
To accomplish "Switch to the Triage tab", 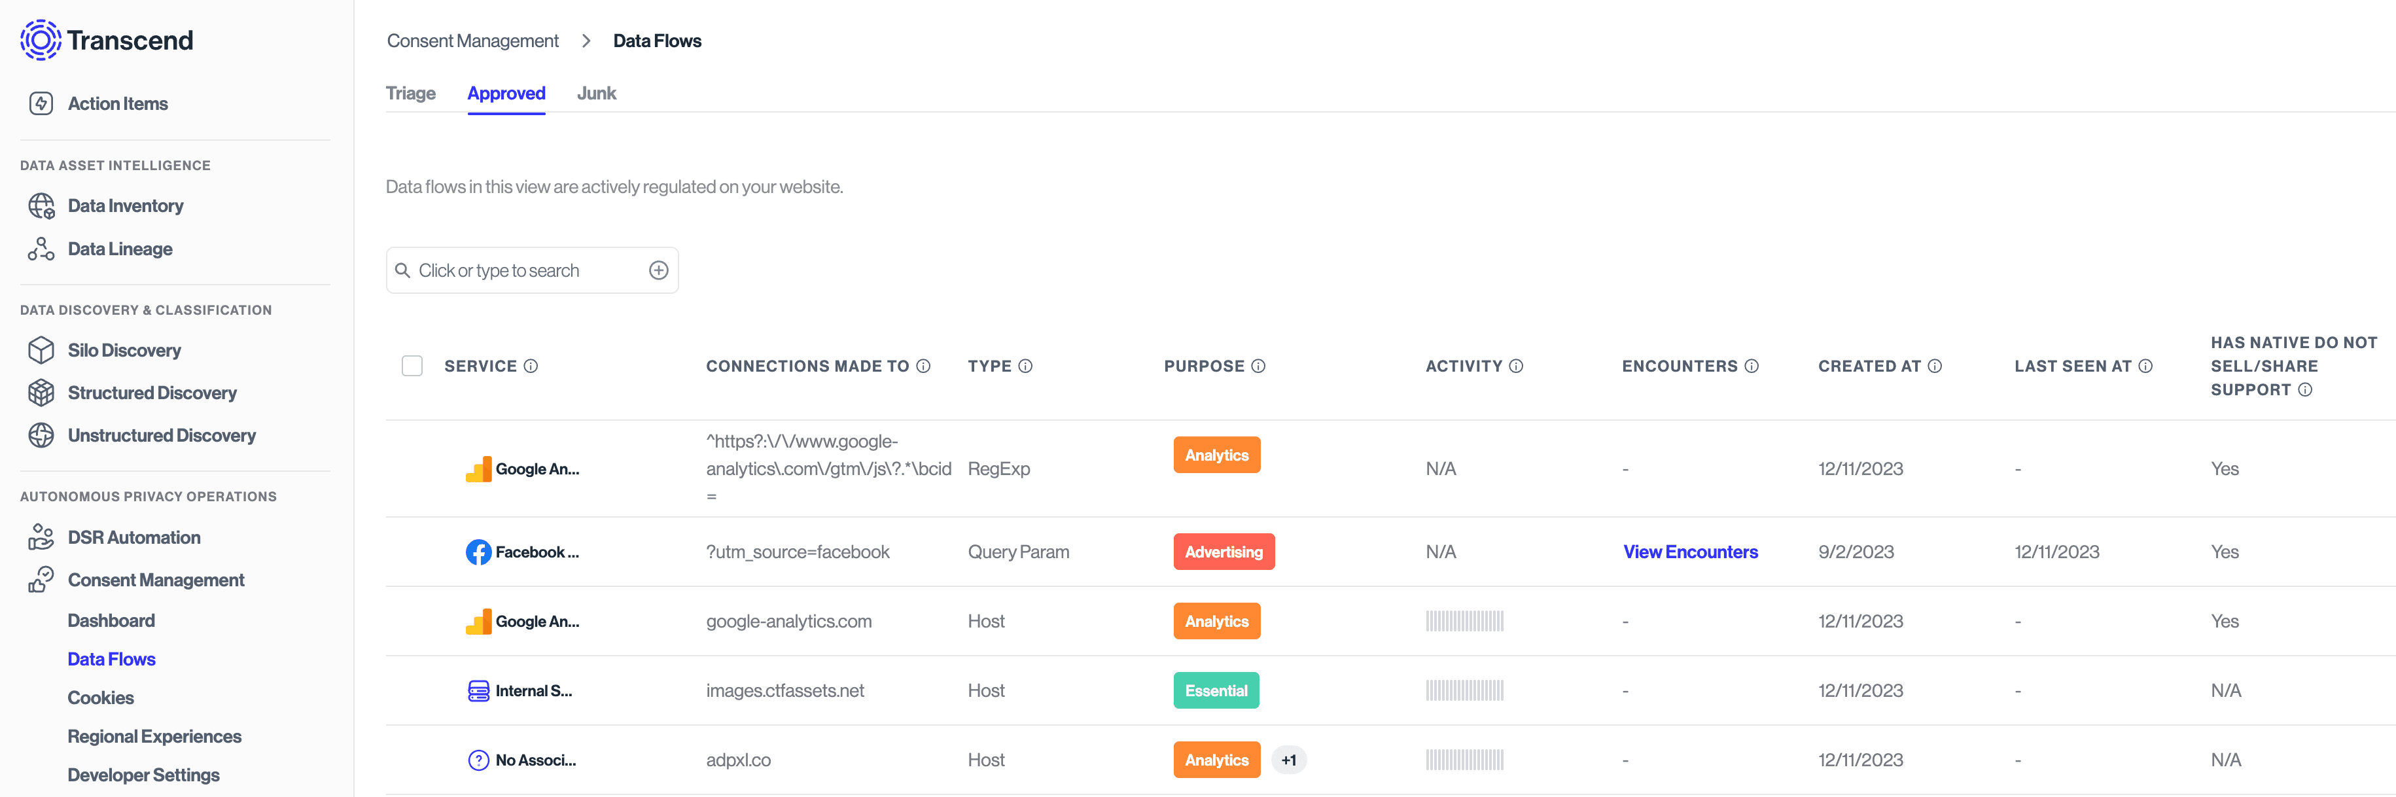I will [x=410, y=93].
